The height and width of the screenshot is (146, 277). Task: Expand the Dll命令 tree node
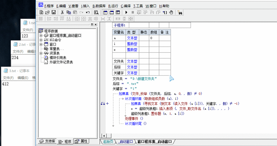(41, 40)
